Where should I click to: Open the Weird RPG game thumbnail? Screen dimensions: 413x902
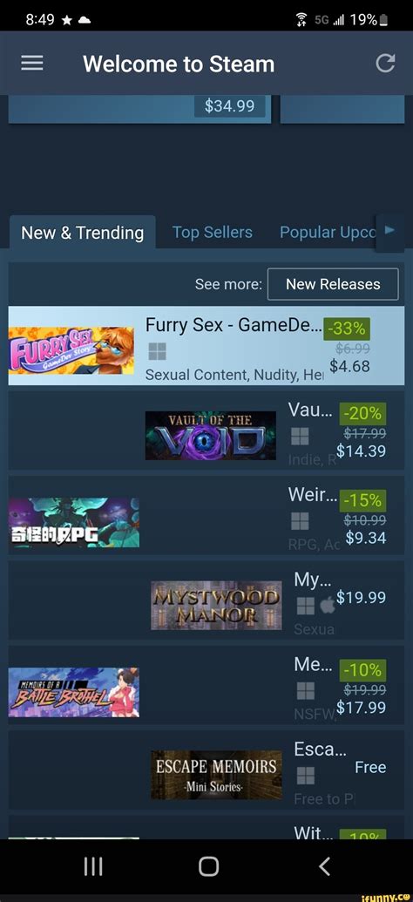tap(74, 522)
